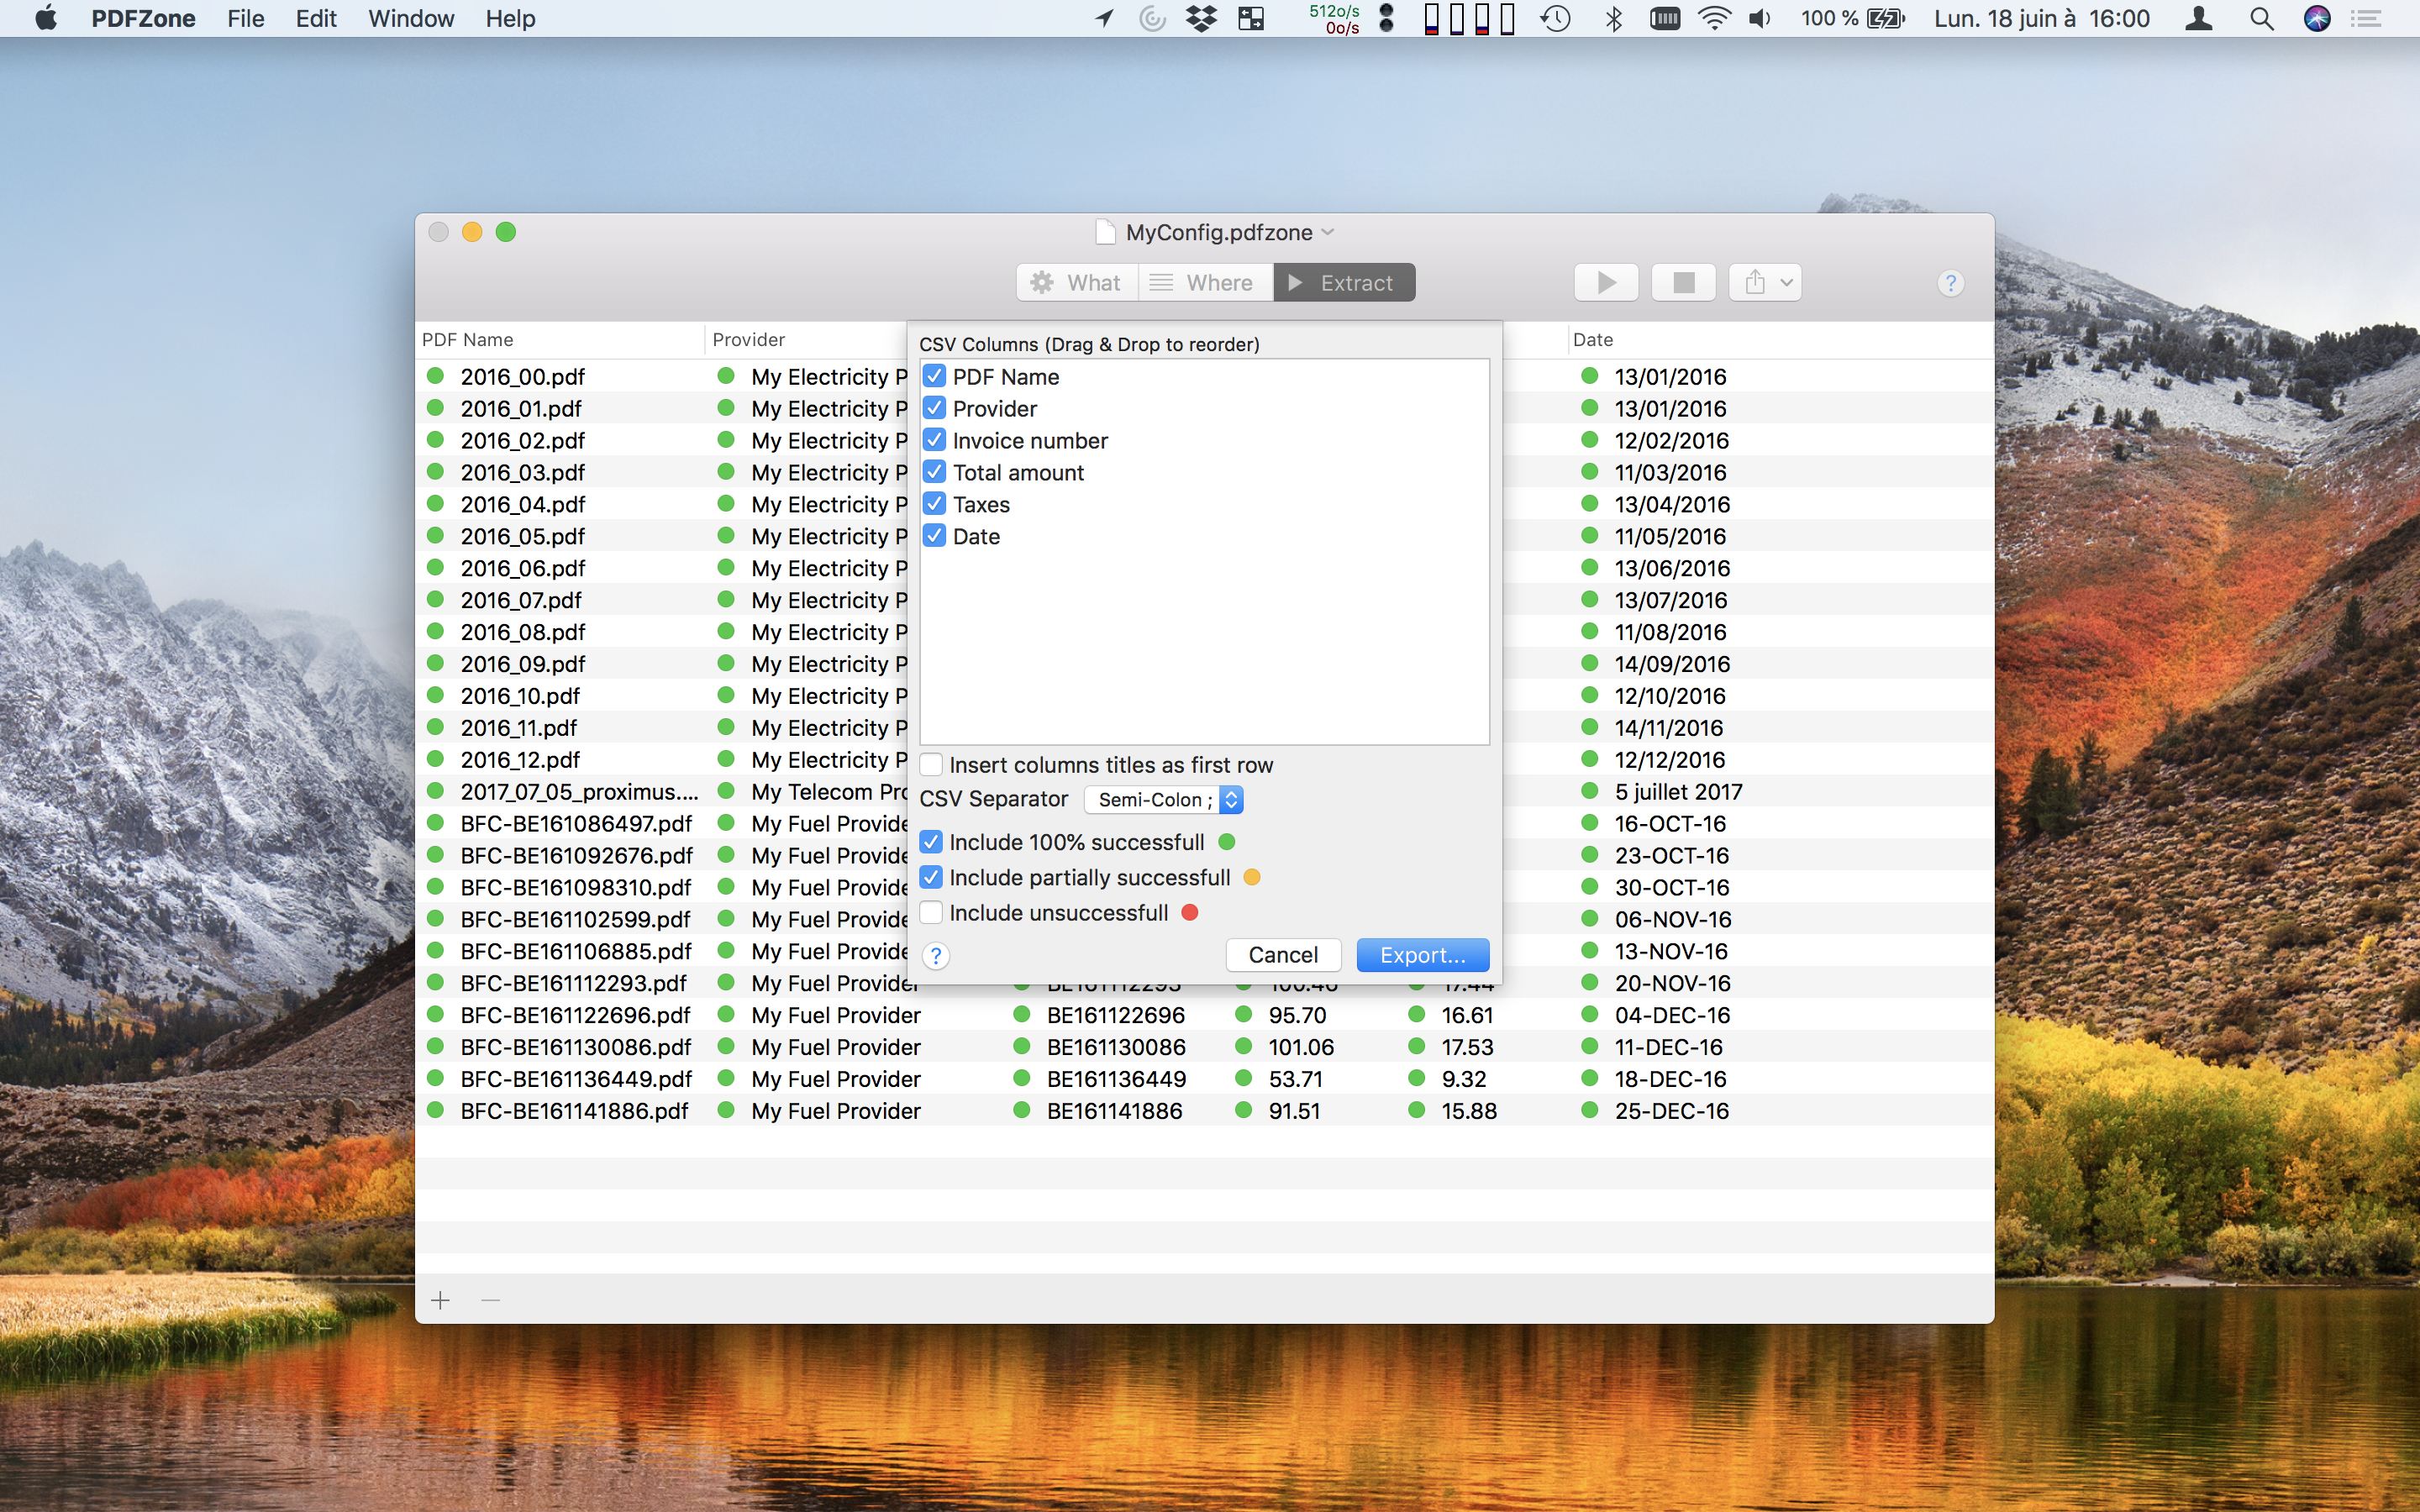Click the play extraction button in toolbar
This screenshot has width=2420, height=1512.
1606,283
